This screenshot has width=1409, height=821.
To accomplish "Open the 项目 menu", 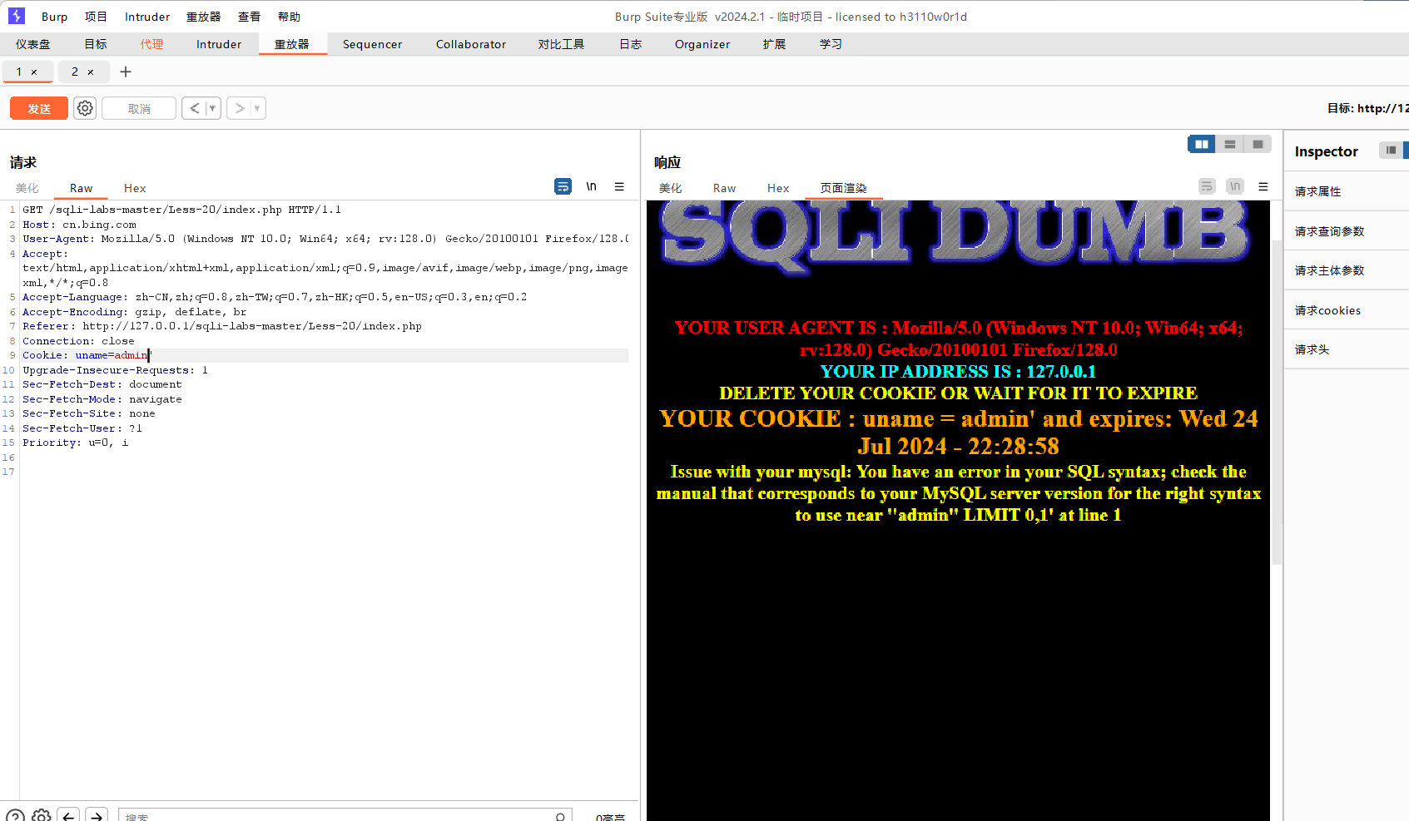I will tap(96, 17).
